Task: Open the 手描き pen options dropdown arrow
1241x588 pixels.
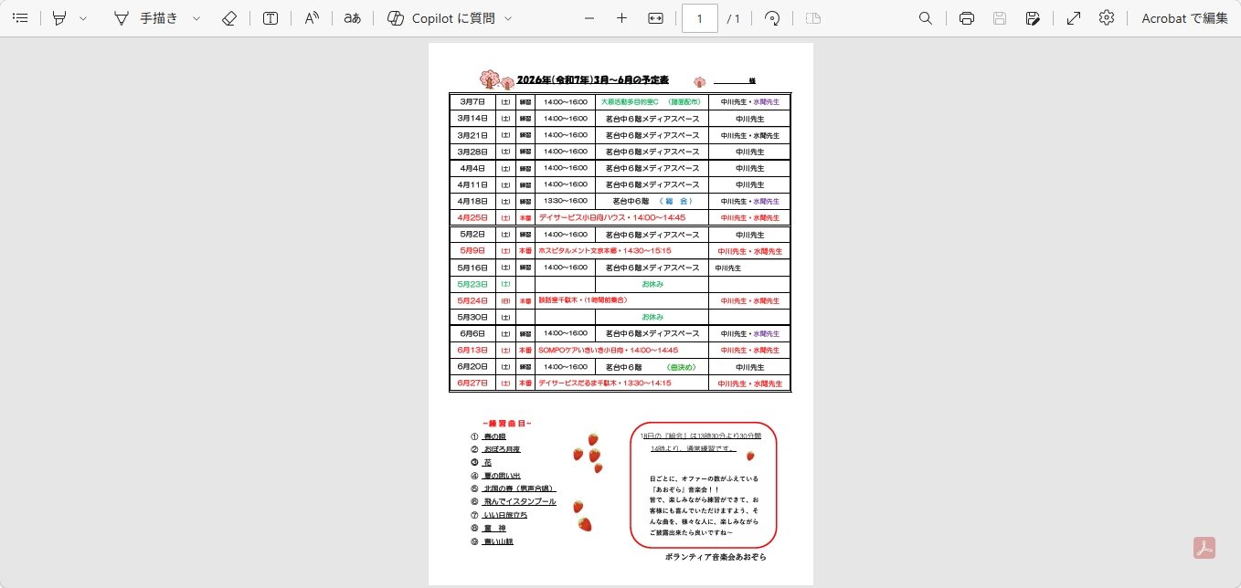Action: [x=196, y=18]
